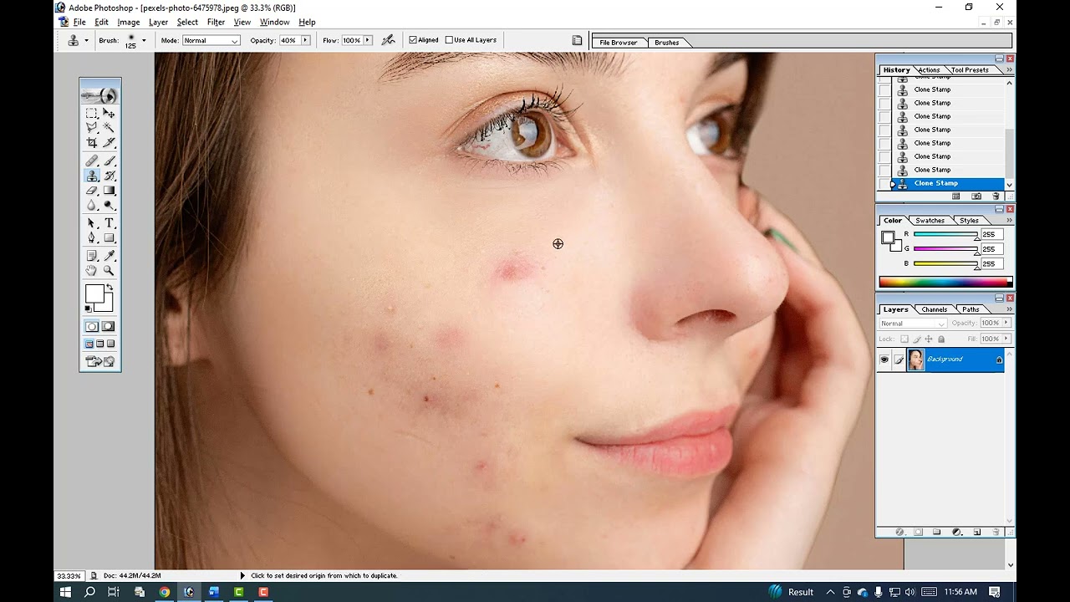1070x602 pixels.
Task: Select the Zoom tool
Action: coord(109,271)
